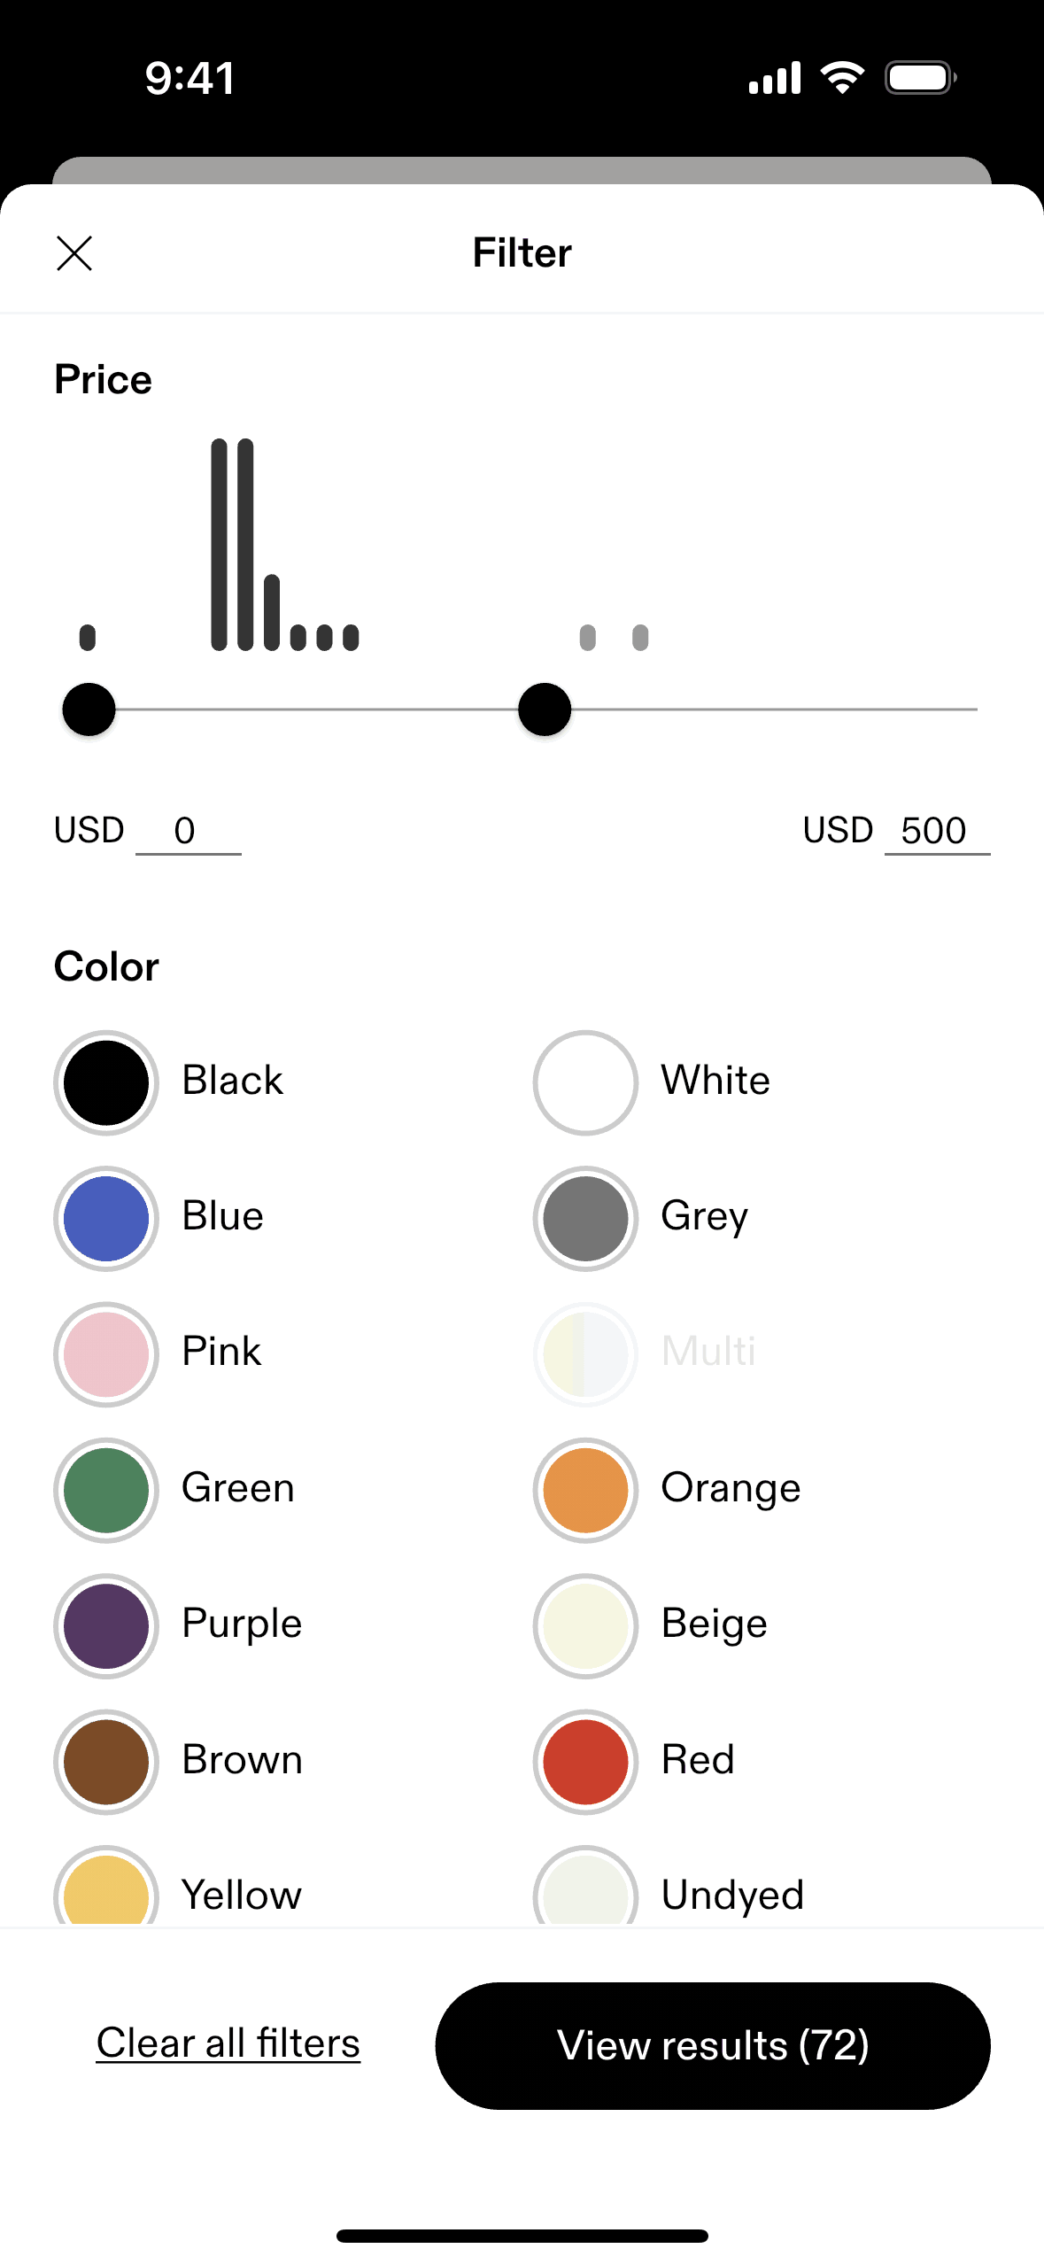
Task: Pick the Green color swatch
Action: pos(106,1490)
